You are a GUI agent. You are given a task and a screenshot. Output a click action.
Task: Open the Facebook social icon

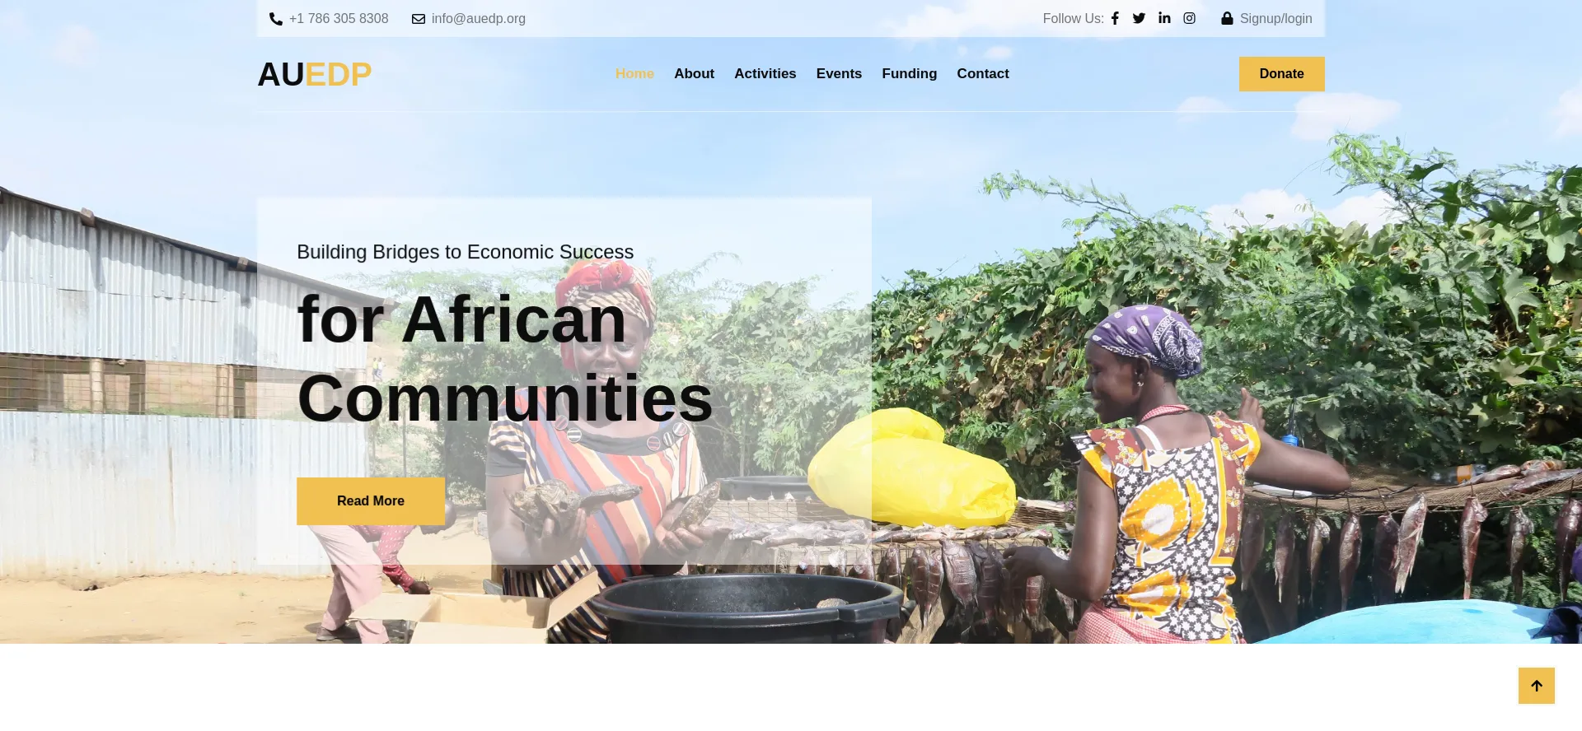tap(1115, 18)
